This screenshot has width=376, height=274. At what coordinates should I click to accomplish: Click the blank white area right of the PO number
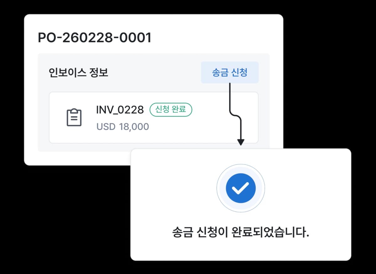coord(216,38)
